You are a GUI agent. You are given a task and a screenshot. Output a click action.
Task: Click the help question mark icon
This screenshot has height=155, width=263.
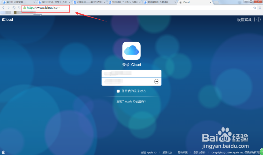pos(259,20)
